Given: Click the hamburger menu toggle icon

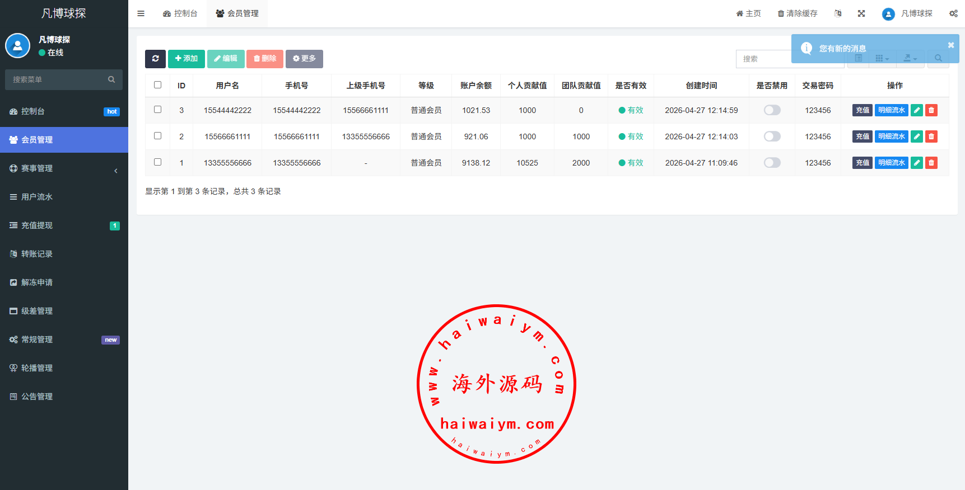Looking at the screenshot, I should pos(141,13).
